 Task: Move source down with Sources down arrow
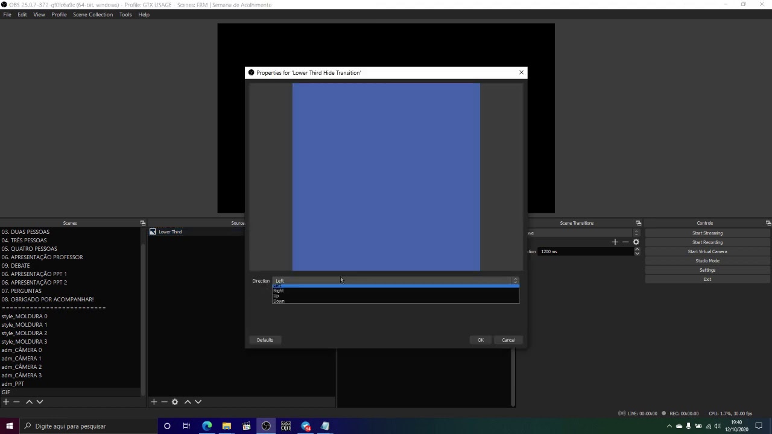[x=198, y=402]
